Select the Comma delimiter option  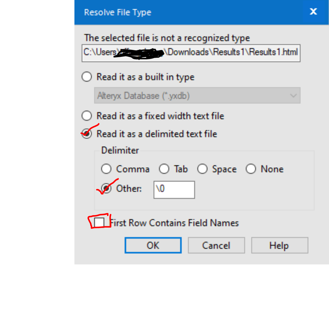coord(106,169)
